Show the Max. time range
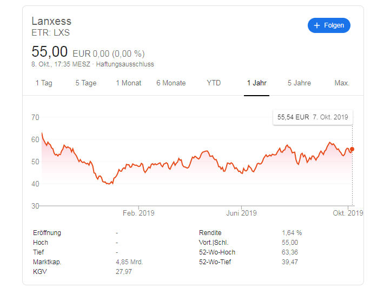Screen dimensions: 384x288 pos(342,83)
